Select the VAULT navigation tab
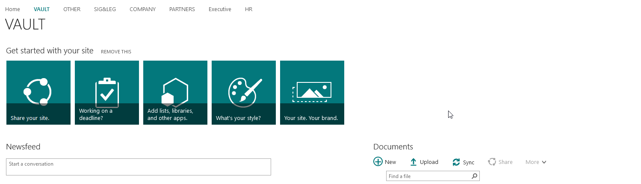Image resolution: width=641 pixels, height=184 pixels. point(41,9)
